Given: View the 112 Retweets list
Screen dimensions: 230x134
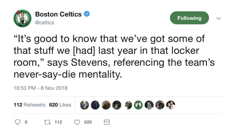Looking at the screenshot, I should (x=29, y=105).
